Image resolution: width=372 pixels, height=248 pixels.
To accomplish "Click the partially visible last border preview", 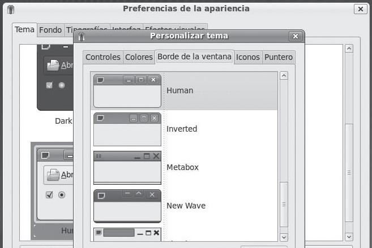I will click(127, 234).
